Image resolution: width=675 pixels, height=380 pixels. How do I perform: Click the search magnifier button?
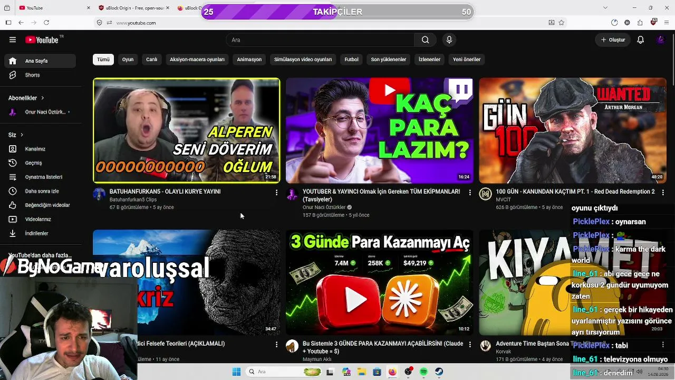[x=425, y=40]
